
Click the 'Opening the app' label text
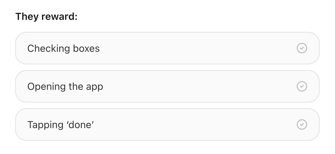click(x=65, y=87)
